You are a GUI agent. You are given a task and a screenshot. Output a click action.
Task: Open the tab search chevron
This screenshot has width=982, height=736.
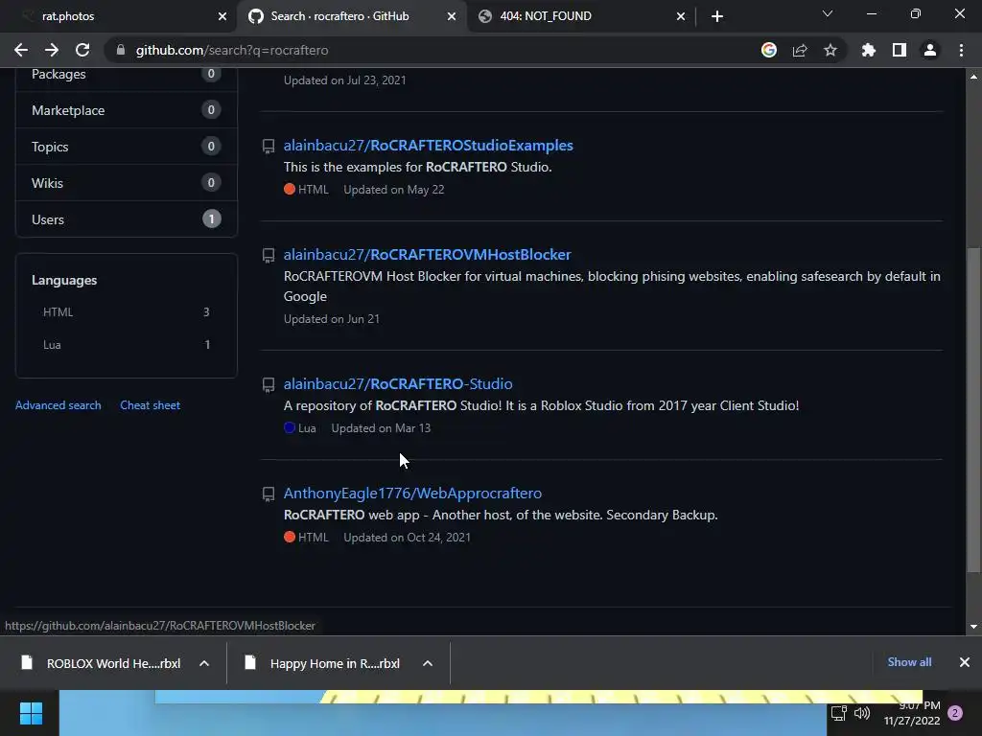(828, 13)
